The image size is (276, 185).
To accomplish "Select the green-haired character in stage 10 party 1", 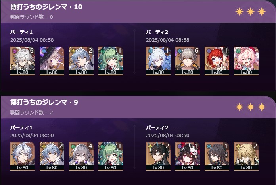I will coord(111,61).
